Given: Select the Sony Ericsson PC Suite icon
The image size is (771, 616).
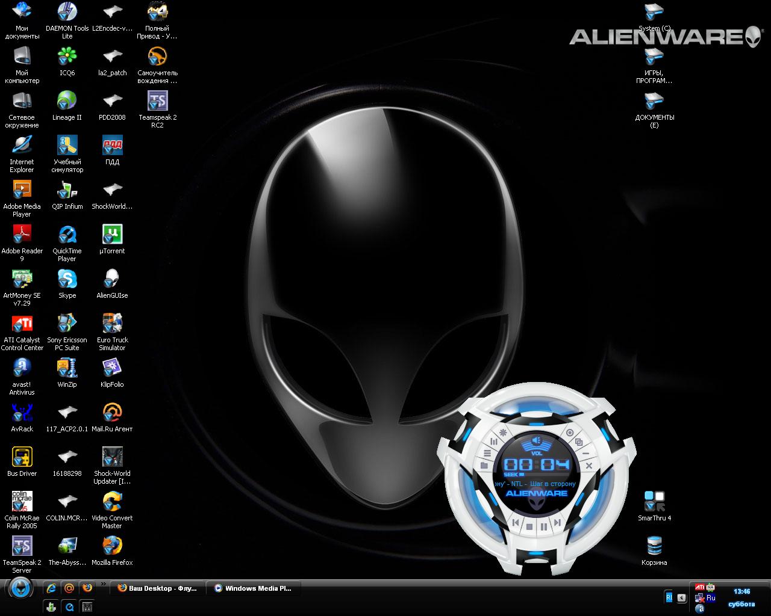Looking at the screenshot, I should pyautogui.click(x=67, y=332).
